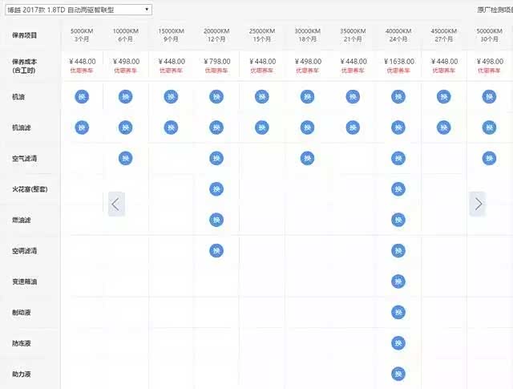Click the 优惠养车 link under ¥448.00 at 15000KM
The height and width of the screenshot is (389, 513).
click(x=171, y=71)
